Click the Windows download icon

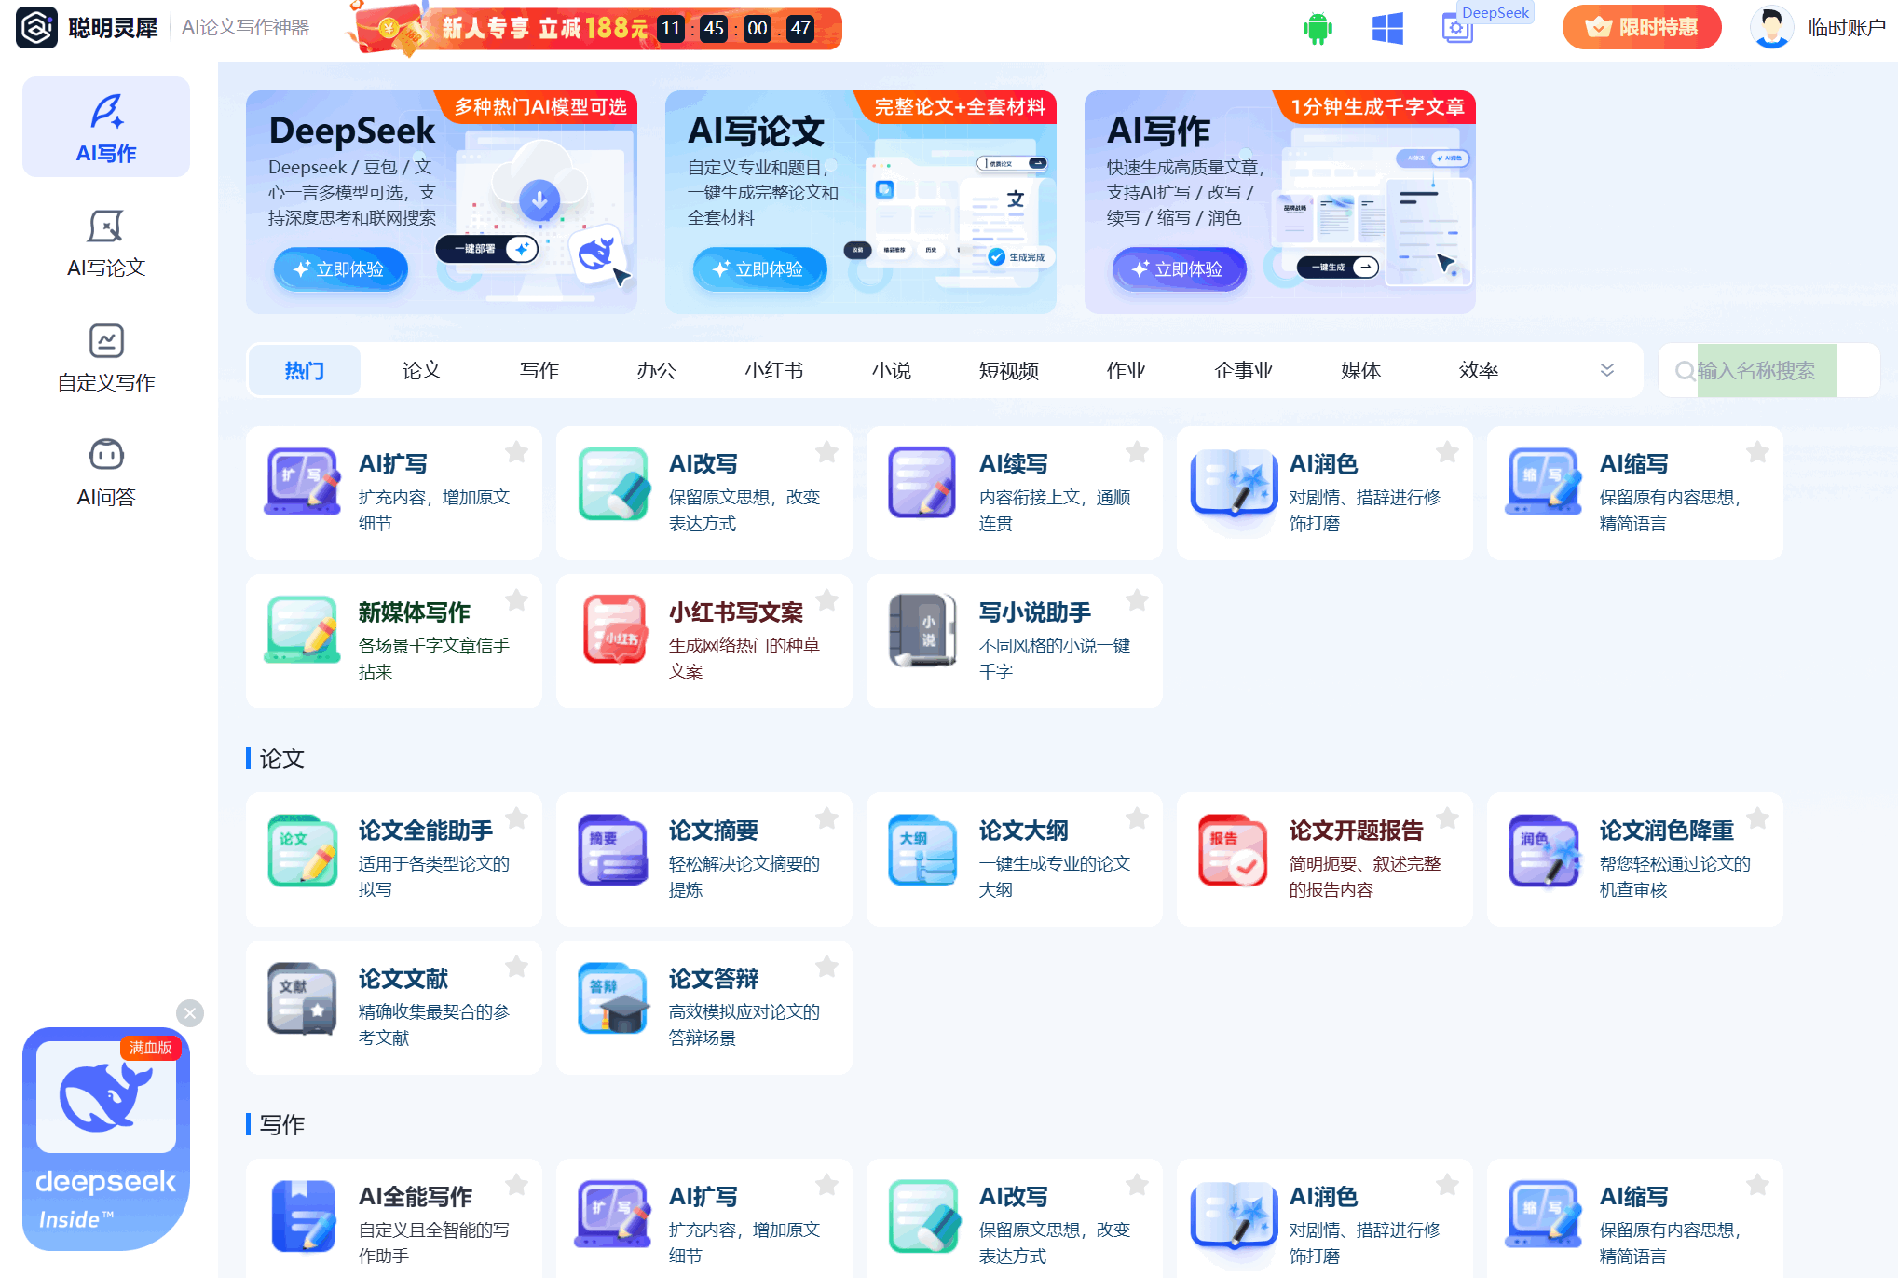1387,28
